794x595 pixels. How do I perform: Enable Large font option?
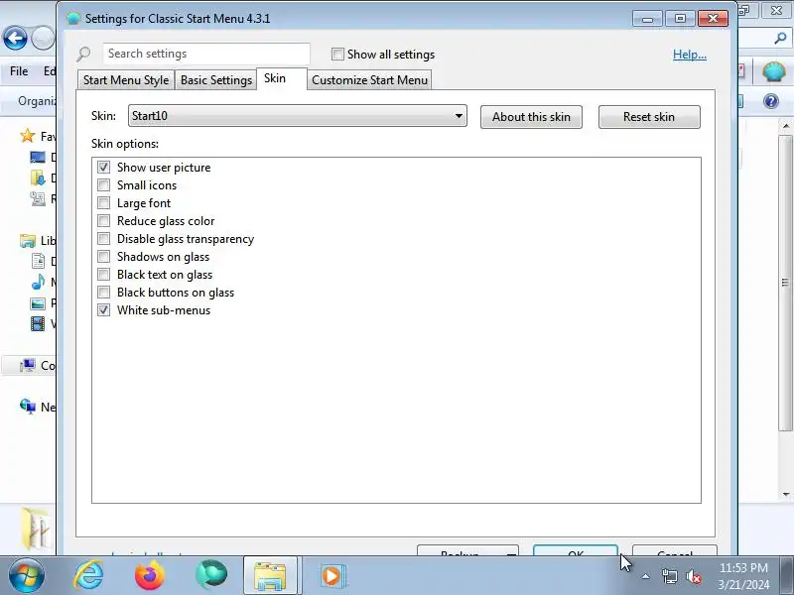[x=104, y=203]
